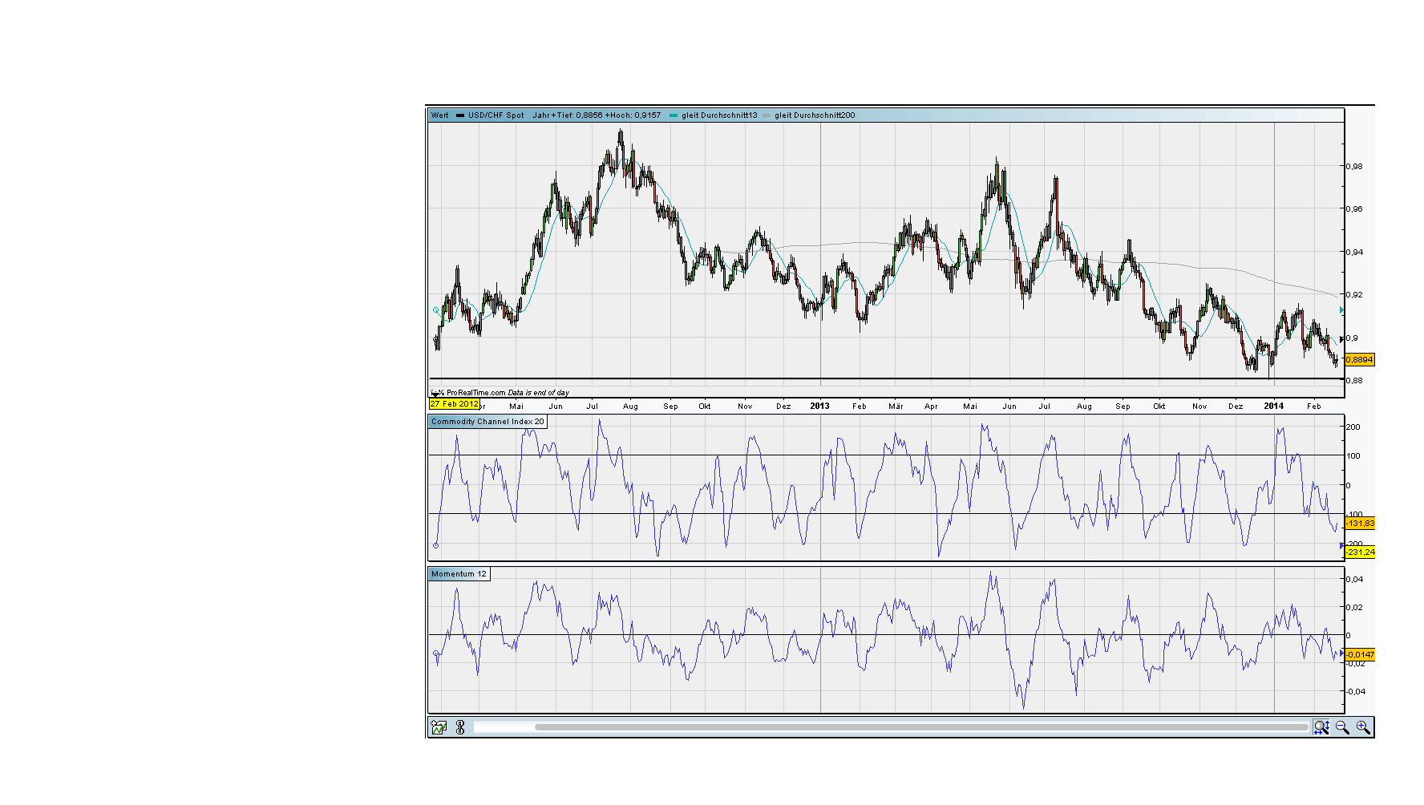
Task: Click the momentum value tag "-0,0147"
Action: coord(1360,655)
